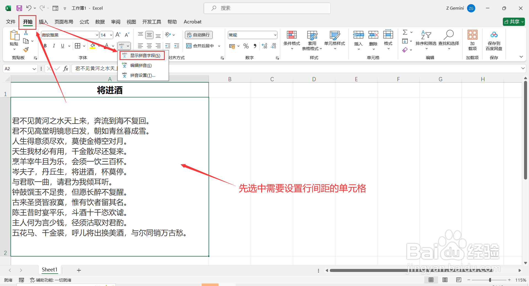
Task: Click the 共享 share button
Action: tap(513, 21)
